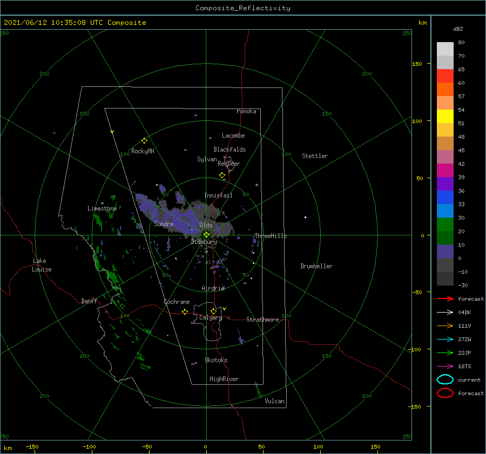This screenshot has height=454, width=486.
Task: Click the Strathmore label
Action: (x=262, y=320)
